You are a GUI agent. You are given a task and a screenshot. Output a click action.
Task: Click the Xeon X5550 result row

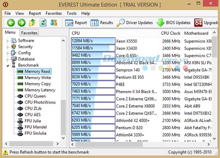click(x=126, y=41)
